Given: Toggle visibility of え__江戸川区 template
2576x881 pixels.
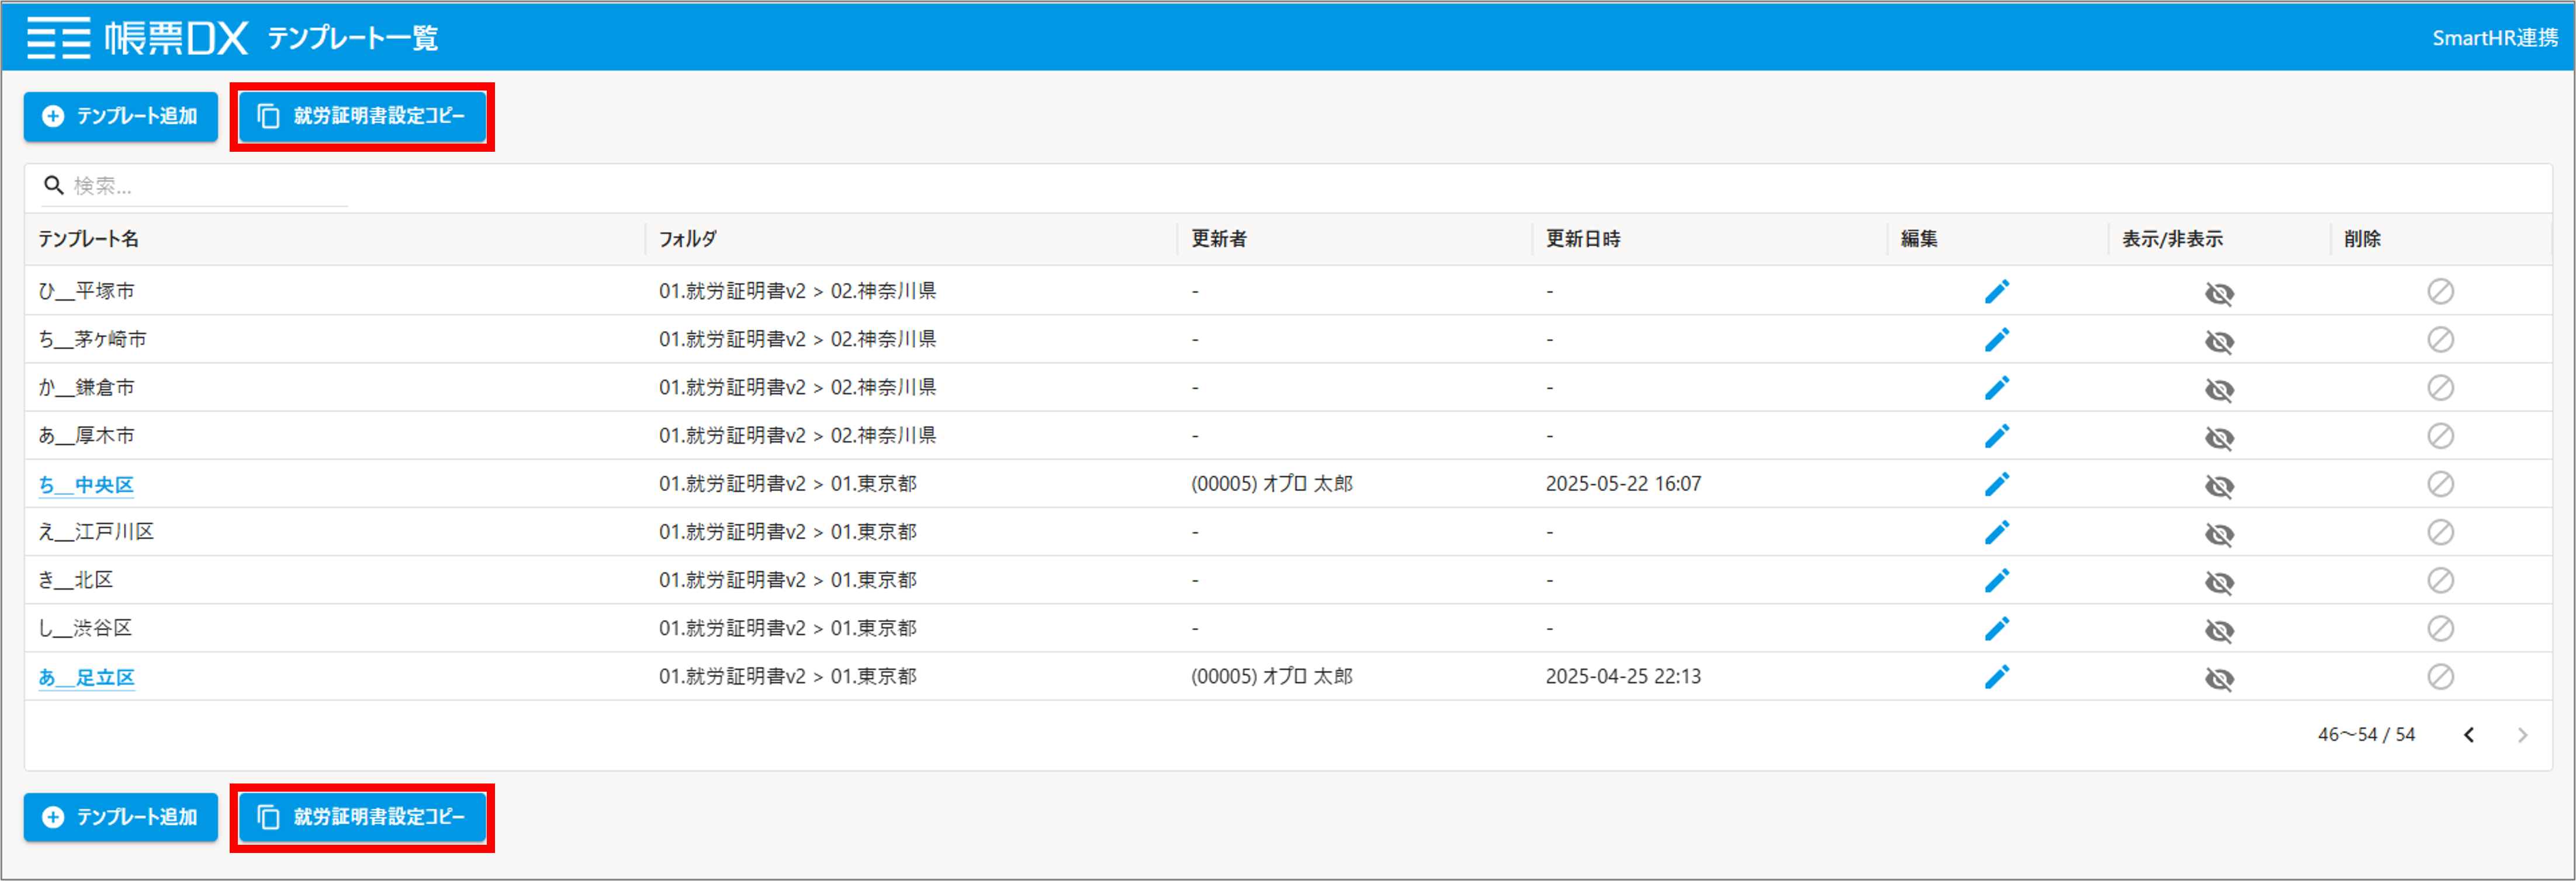Looking at the screenshot, I should click(2219, 534).
